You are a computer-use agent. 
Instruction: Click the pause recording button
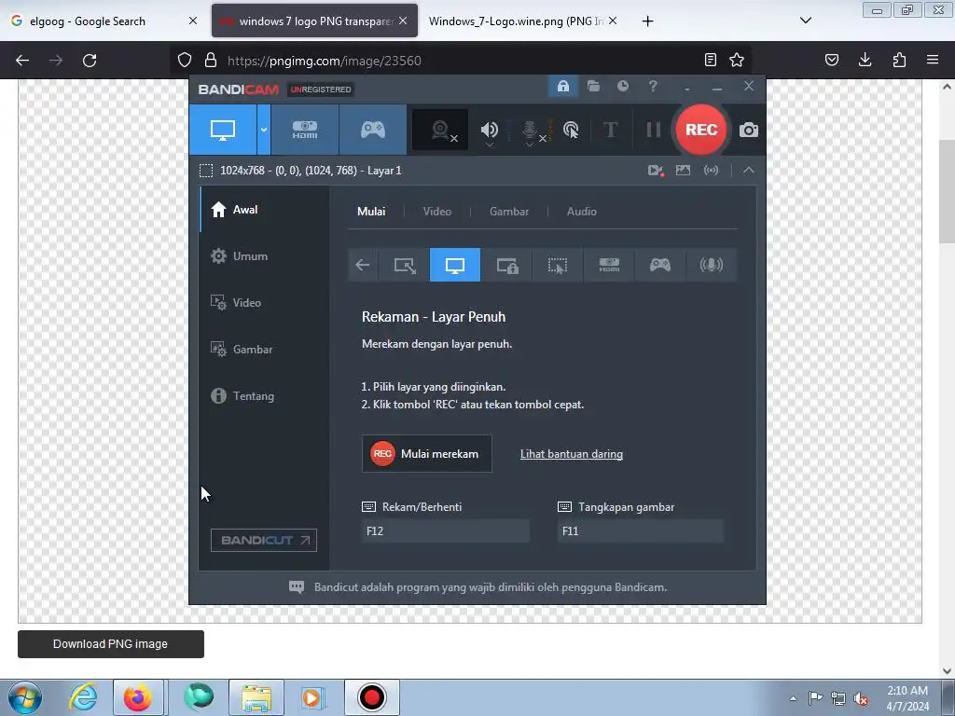(x=653, y=130)
